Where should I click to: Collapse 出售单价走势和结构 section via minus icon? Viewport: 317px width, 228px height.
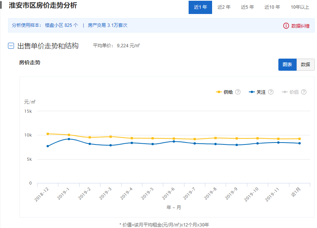[11, 46]
